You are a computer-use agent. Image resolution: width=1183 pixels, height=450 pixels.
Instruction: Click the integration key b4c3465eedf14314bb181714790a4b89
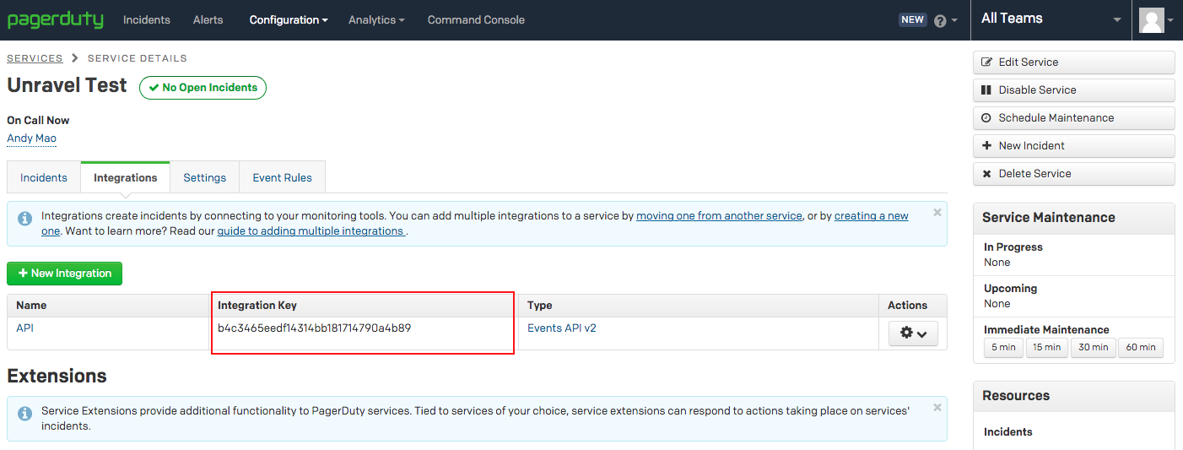click(314, 328)
